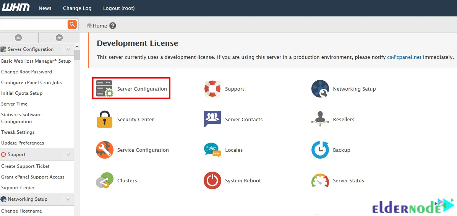457x216 pixels.
Task: Open Initial Quota Setup in sidebar
Action: (x=22, y=93)
